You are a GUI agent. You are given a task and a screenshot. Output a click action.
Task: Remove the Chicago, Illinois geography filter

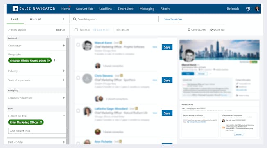pos(49,60)
